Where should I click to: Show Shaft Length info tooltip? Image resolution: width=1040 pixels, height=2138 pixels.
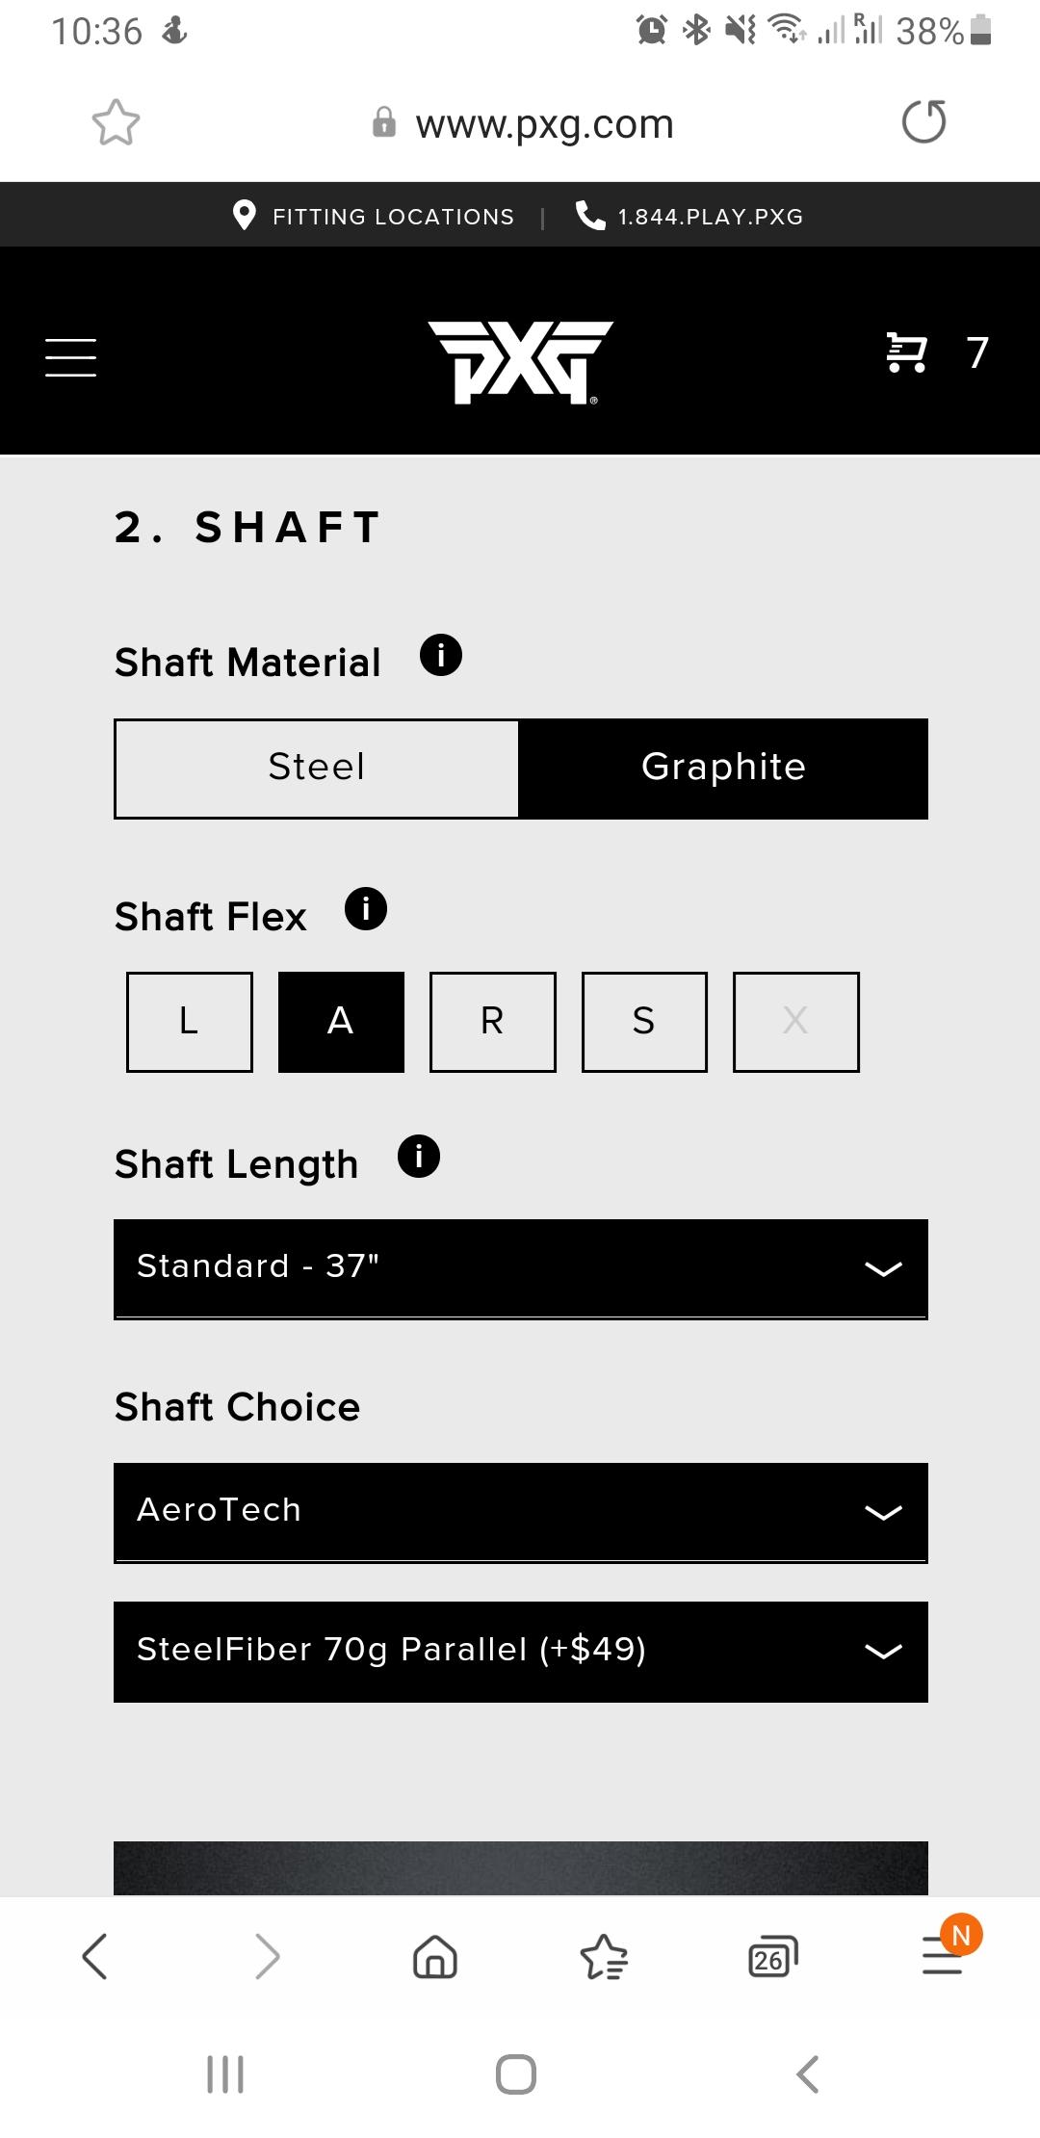(x=419, y=1157)
